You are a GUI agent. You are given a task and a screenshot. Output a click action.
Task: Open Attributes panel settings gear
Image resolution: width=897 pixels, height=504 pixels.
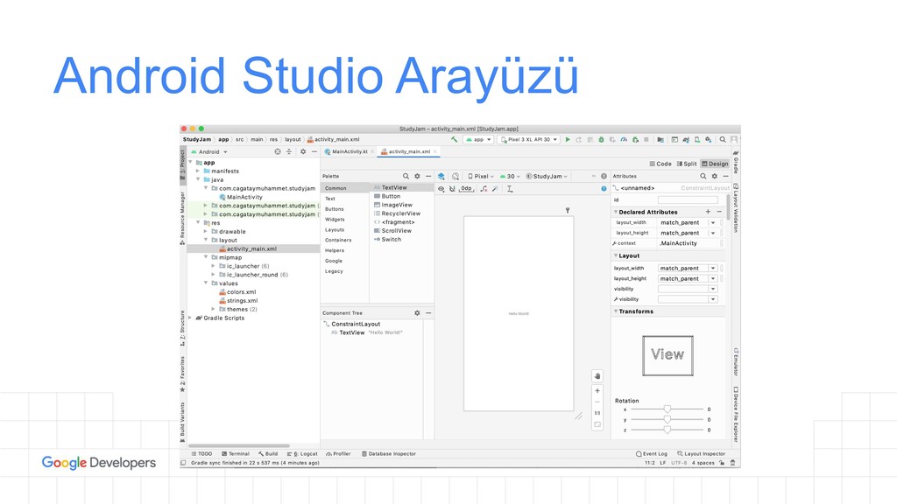(714, 176)
